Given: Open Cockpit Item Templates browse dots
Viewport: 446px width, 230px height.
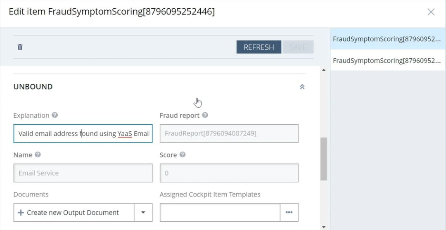Looking at the screenshot, I should [x=289, y=212].
